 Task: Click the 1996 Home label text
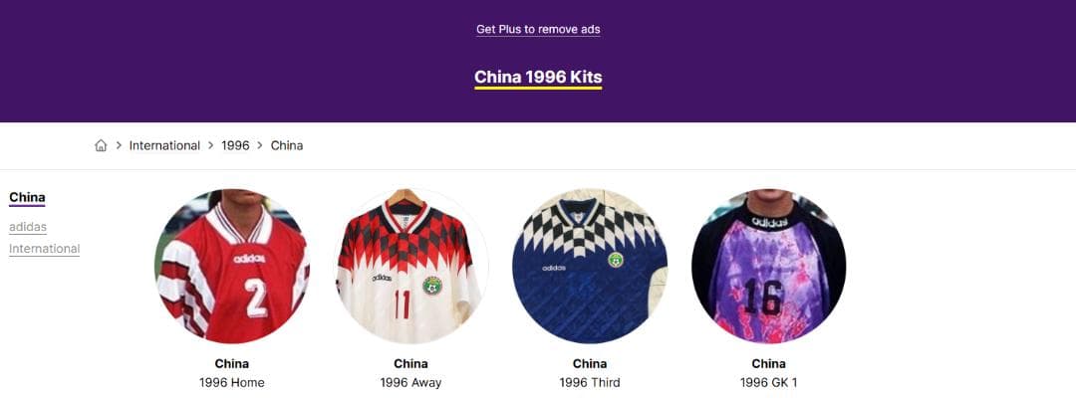click(x=232, y=382)
